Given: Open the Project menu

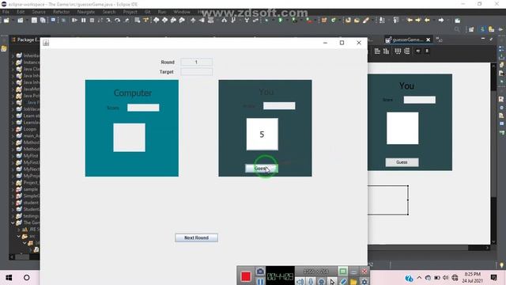Looking at the screenshot, I should coord(130,12).
